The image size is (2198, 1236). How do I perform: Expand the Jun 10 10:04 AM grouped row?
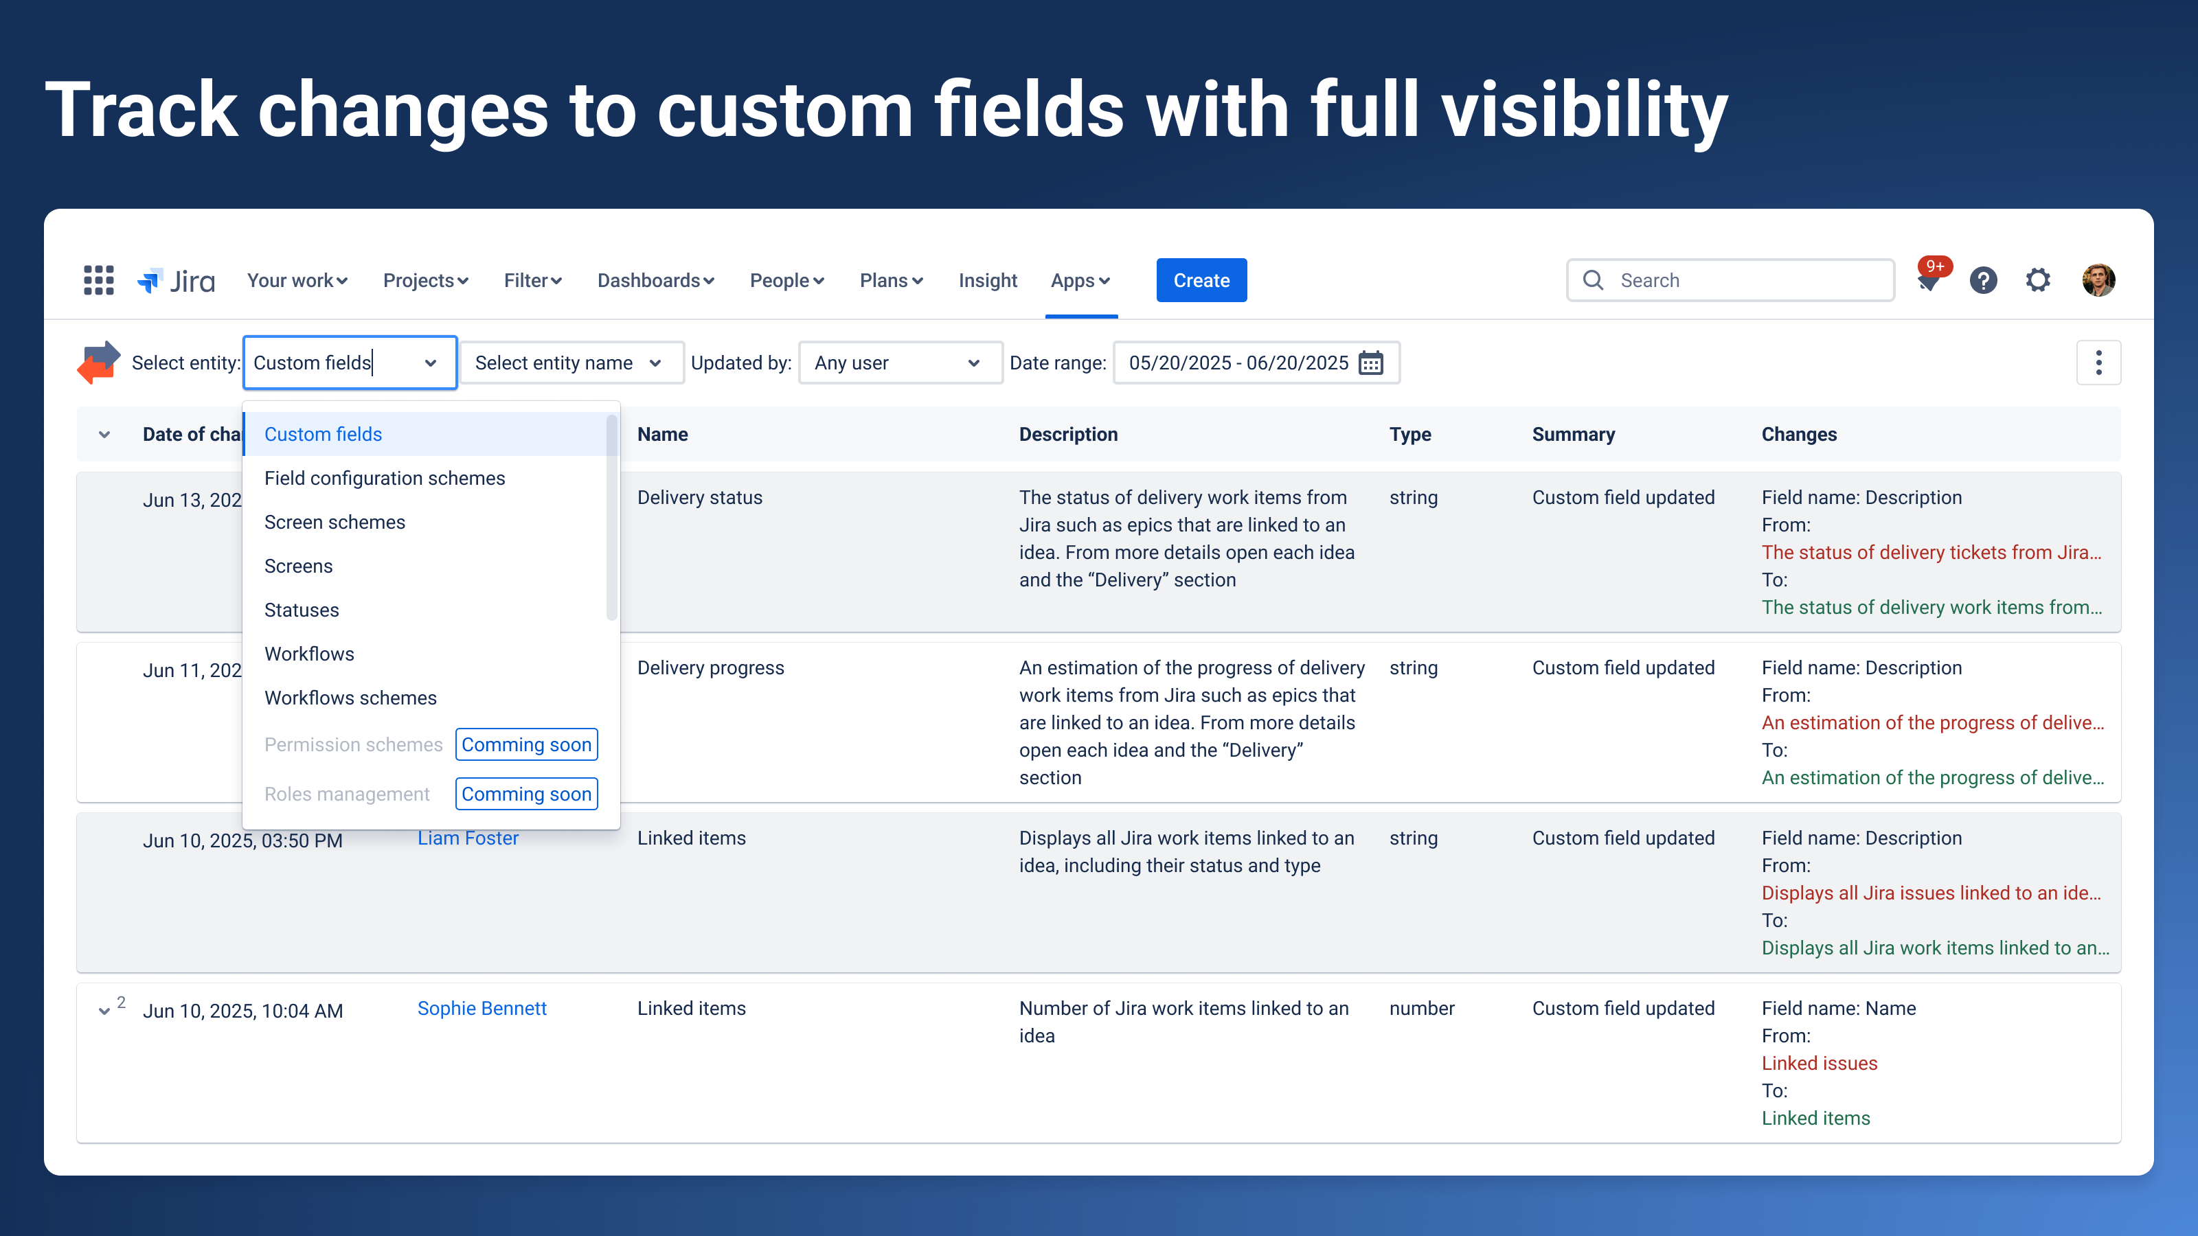point(104,1011)
